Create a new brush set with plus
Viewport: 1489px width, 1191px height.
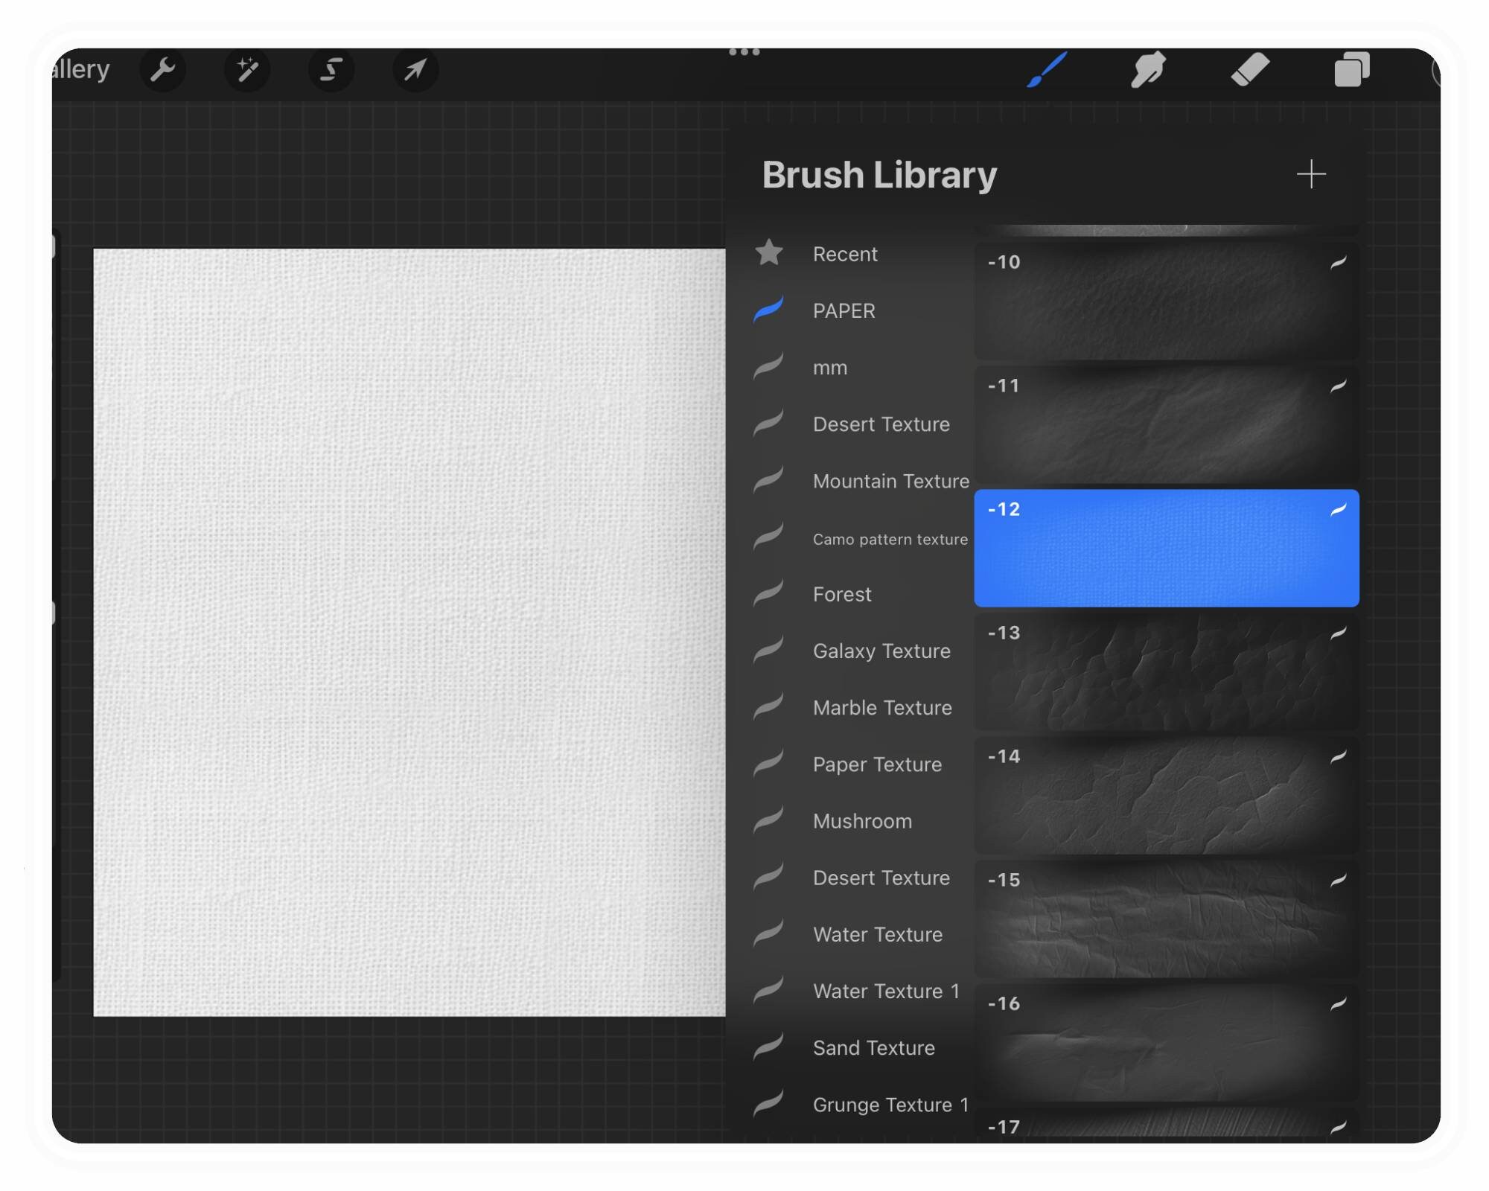1311,173
